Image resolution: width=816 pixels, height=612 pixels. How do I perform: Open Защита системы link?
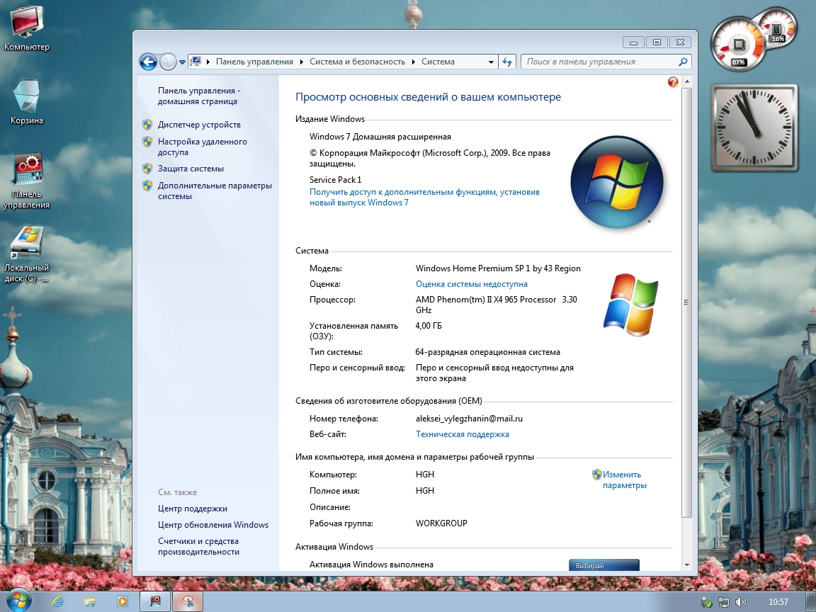point(191,169)
